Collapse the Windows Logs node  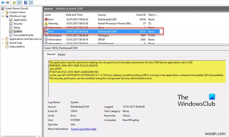coord(3,16)
